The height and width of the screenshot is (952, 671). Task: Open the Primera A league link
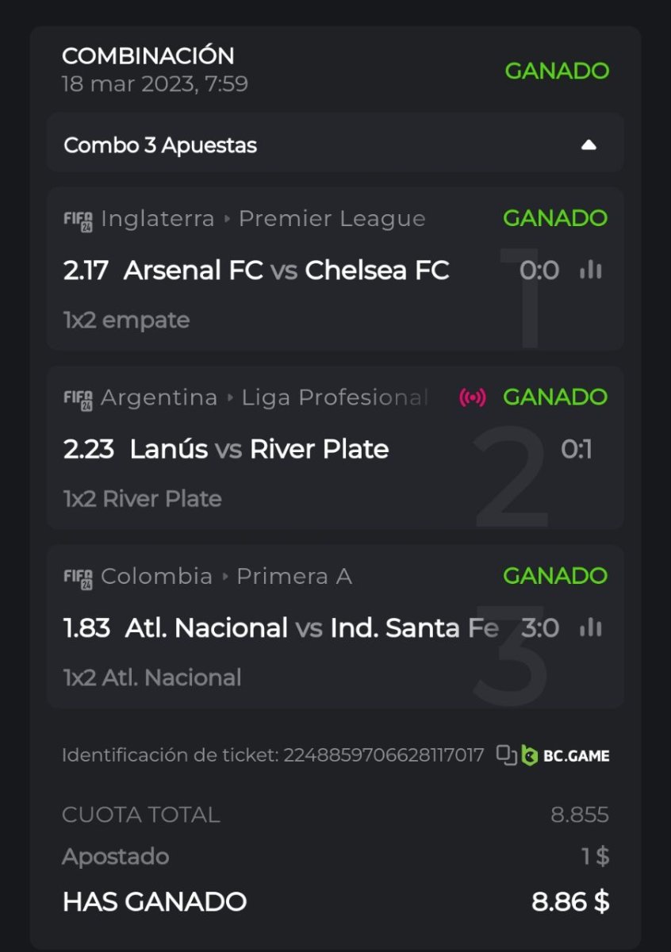293,577
